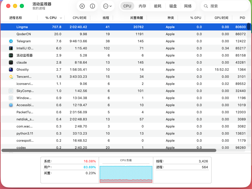Select the python3.11 process row
This screenshot has width=252, height=189.
tap(124, 133)
